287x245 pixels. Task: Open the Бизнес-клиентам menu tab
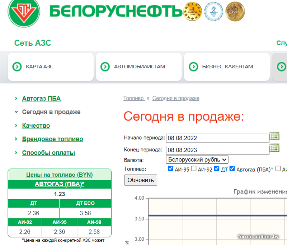point(227,67)
